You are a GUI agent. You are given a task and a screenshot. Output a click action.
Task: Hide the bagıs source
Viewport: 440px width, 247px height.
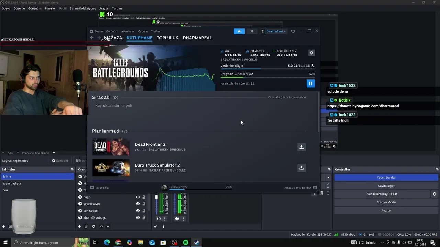[x=138, y=197]
